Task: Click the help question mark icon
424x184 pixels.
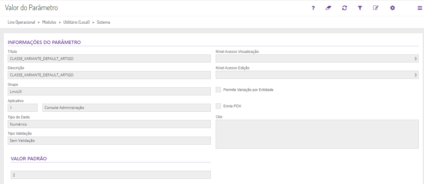Action: (x=313, y=8)
